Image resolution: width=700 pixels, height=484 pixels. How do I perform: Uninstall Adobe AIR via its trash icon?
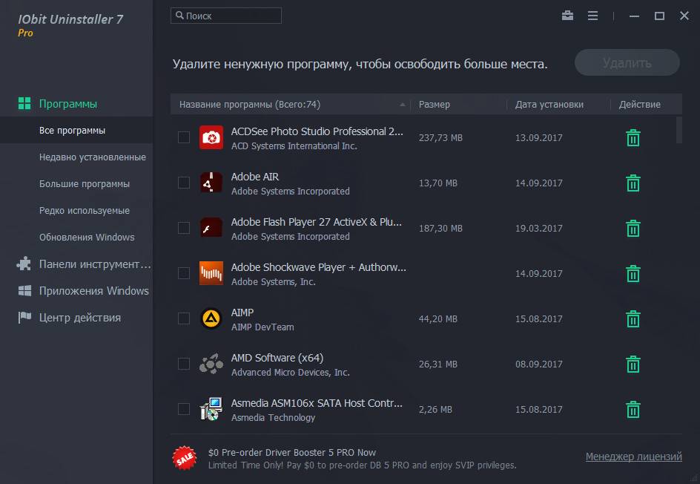pos(633,183)
